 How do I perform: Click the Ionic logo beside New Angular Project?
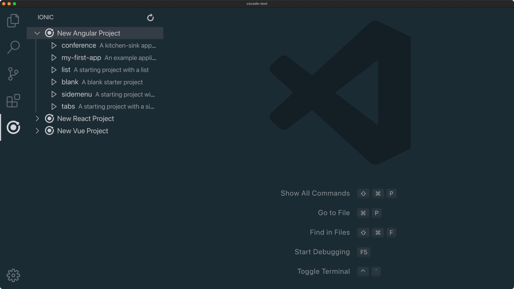pos(49,33)
